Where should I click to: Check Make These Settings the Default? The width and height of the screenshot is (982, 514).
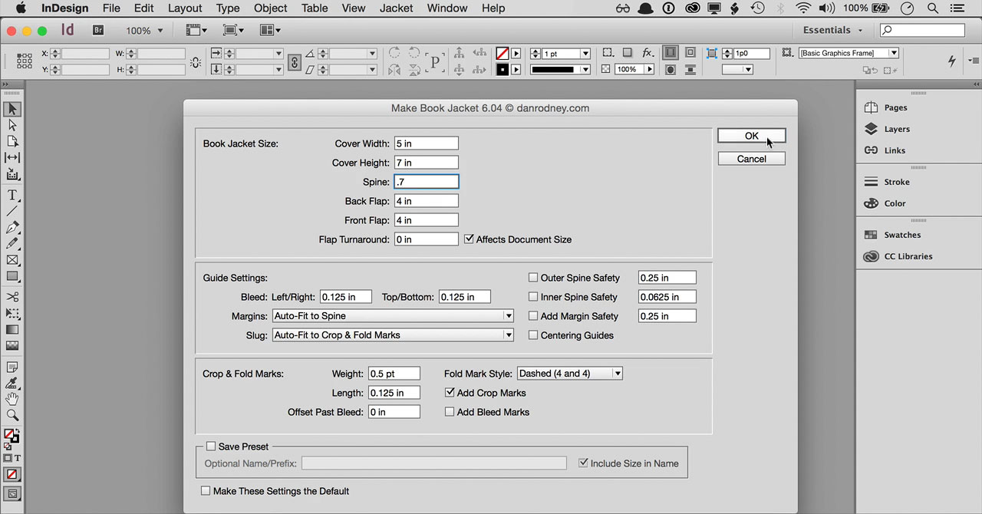pyautogui.click(x=206, y=491)
